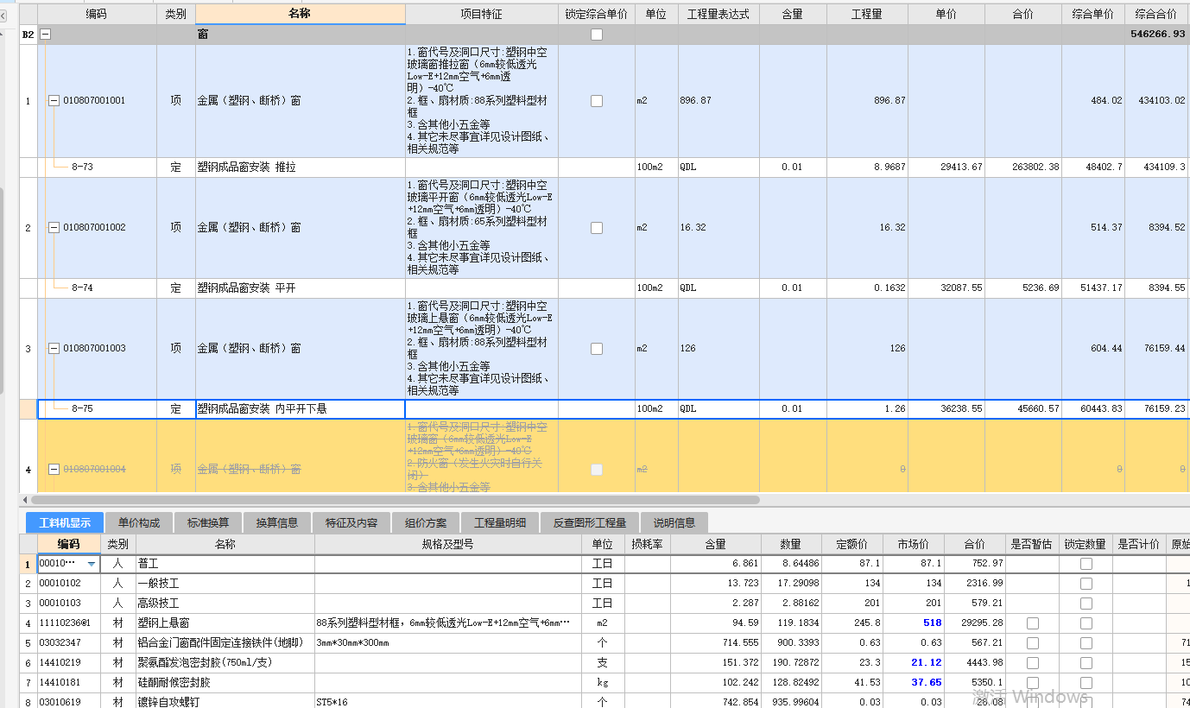This screenshot has height=708, width=1190.
Task: Click the 规格及型号 column header
Action: 448,544
